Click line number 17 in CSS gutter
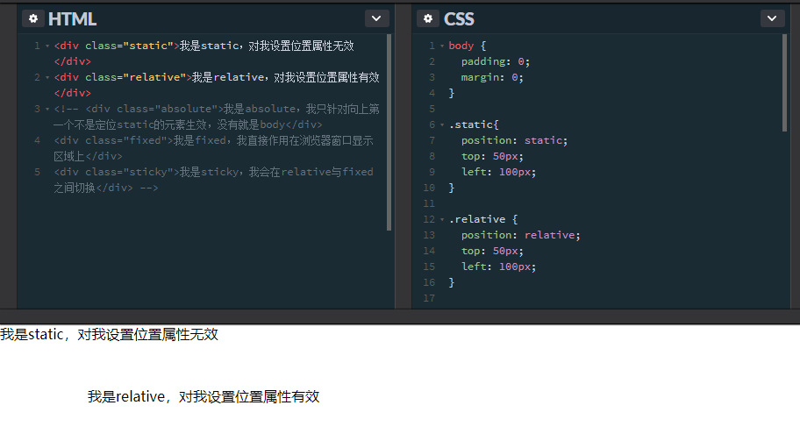The image size is (800, 448). pyautogui.click(x=429, y=298)
